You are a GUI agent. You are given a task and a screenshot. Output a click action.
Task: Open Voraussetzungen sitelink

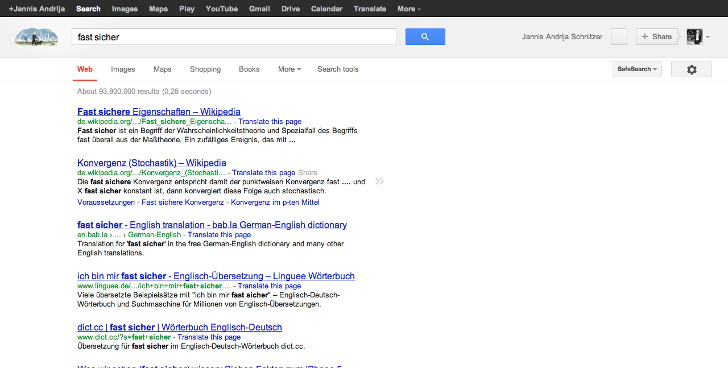(106, 202)
